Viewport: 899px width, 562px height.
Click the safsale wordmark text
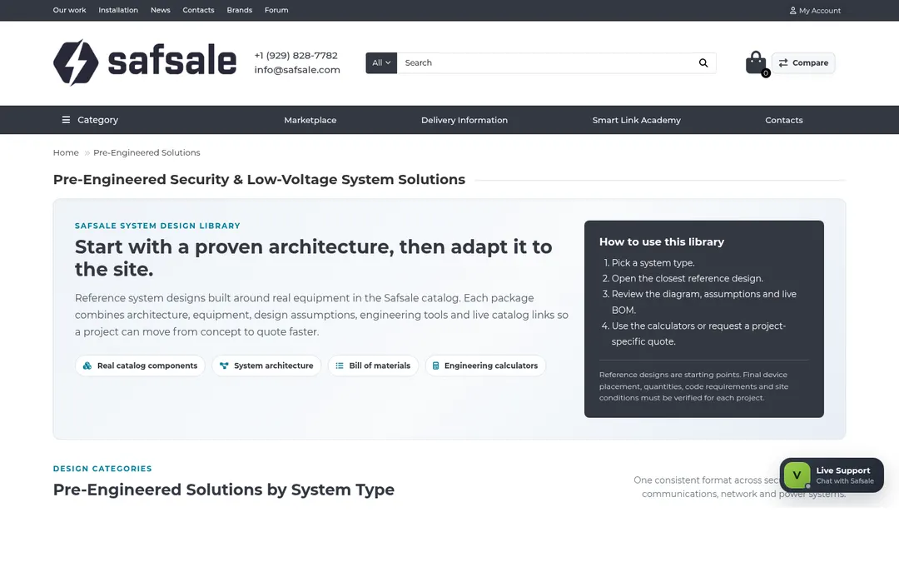[172, 62]
